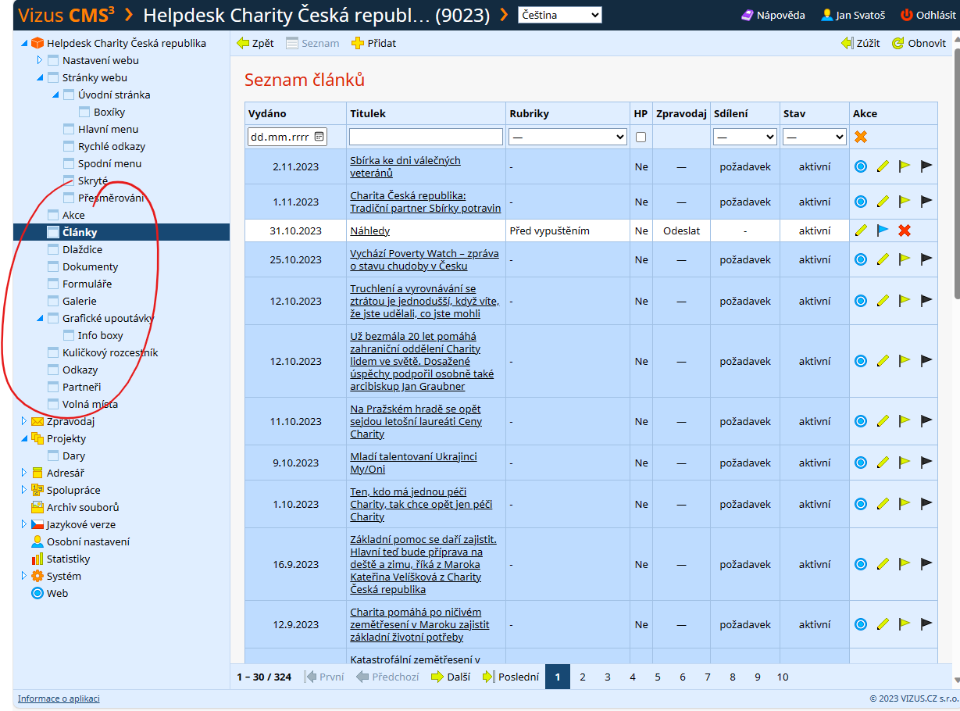Open the 'Informace o aplikaci' link
Screen dimensions: 960x711
coord(59,698)
